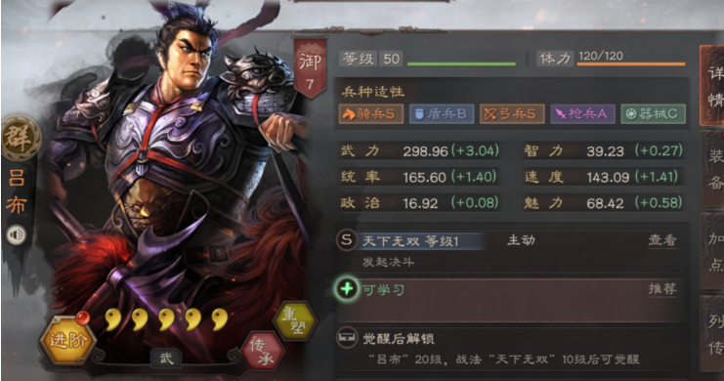Select the 弓兵S archer aptitude tag
This screenshot has width=724, height=381.
tap(512, 113)
